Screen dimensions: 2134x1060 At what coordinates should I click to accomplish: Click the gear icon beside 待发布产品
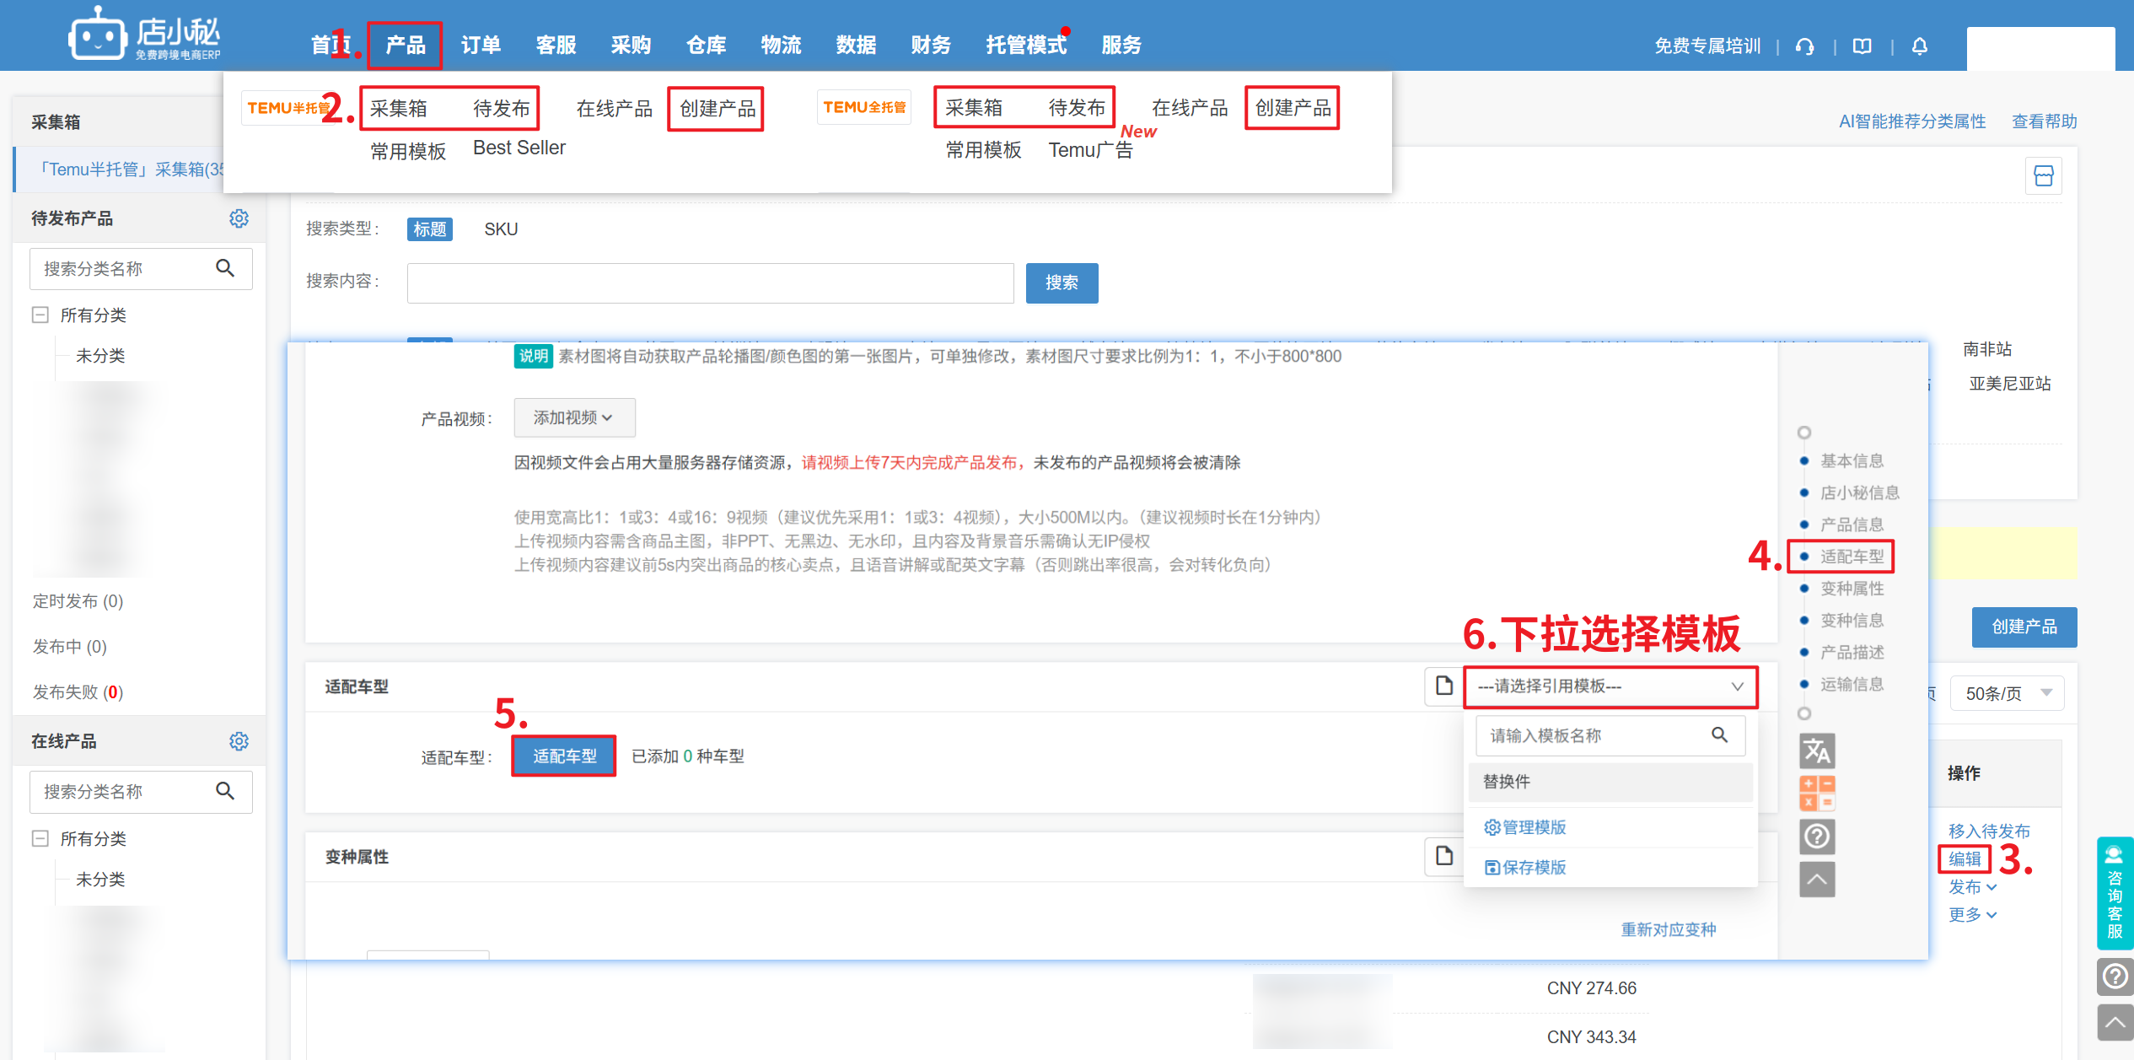click(239, 218)
